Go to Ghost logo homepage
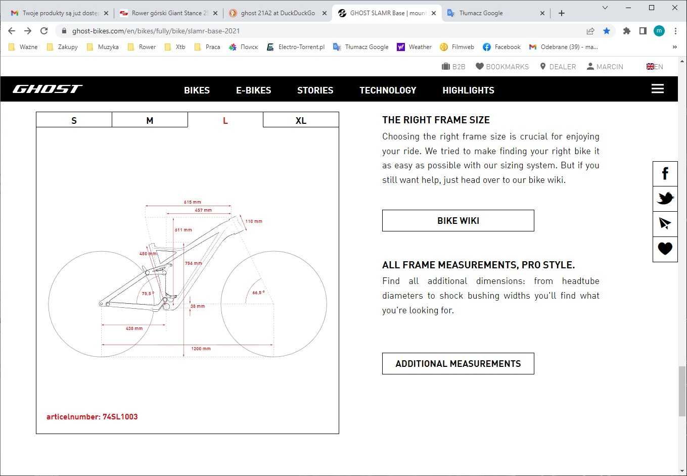Image resolution: width=687 pixels, height=476 pixels. tap(48, 89)
